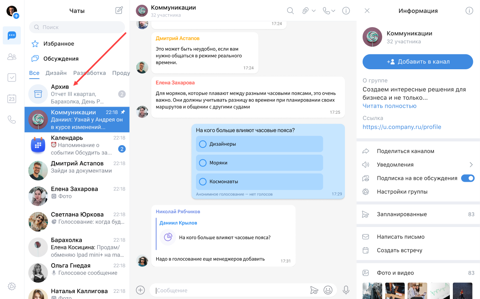Viewport: 480px width, 299px height.
Task: Select the Космонавты poll option
Action: tap(203, 182)
